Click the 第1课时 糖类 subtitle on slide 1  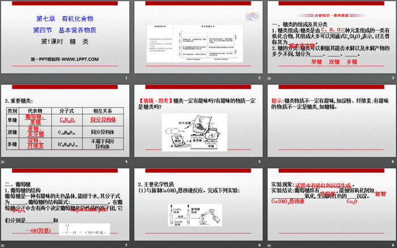coord(65,41)
